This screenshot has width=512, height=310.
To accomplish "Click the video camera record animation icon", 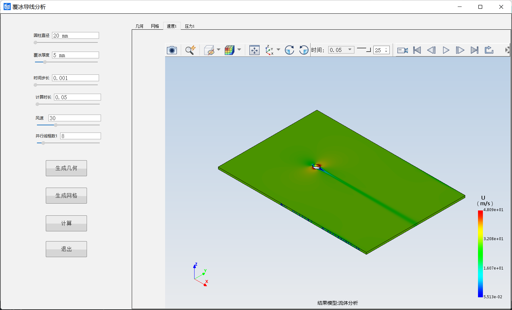I will pyautogui.click(x=402, y=50).
